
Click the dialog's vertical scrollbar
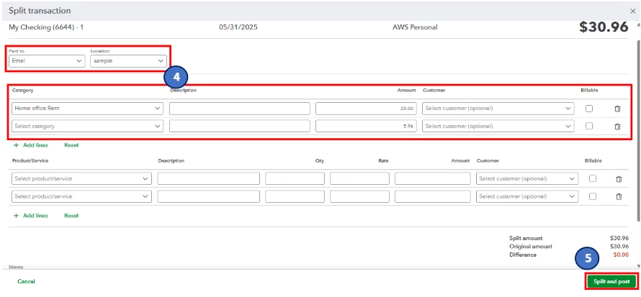point(637,131)
